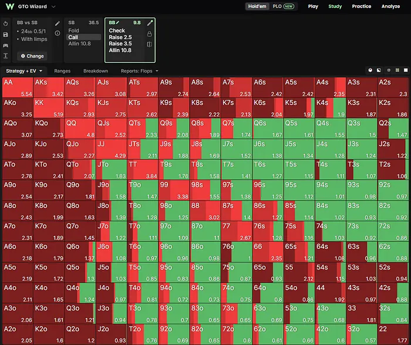Click the reset/undo arrow icon in left sidebar

click(x=5, y=24)
